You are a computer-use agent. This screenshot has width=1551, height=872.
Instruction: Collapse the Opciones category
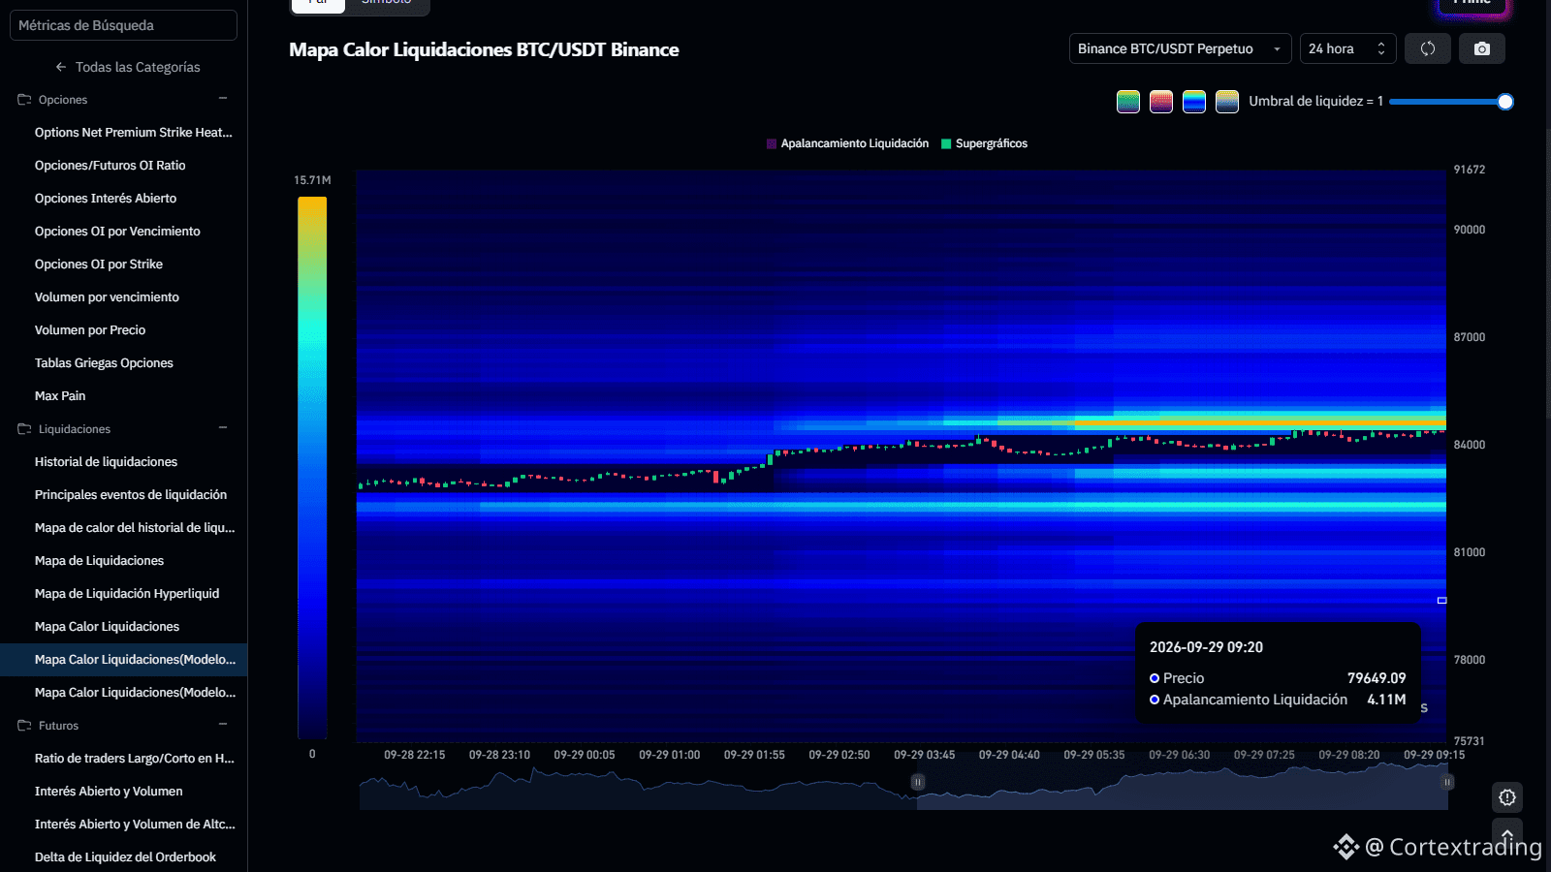point(223,99)
